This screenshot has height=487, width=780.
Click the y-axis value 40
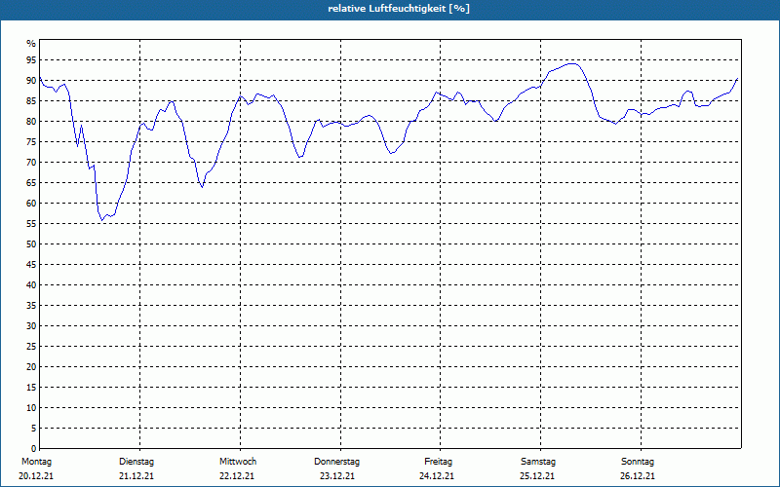[31, 285]
